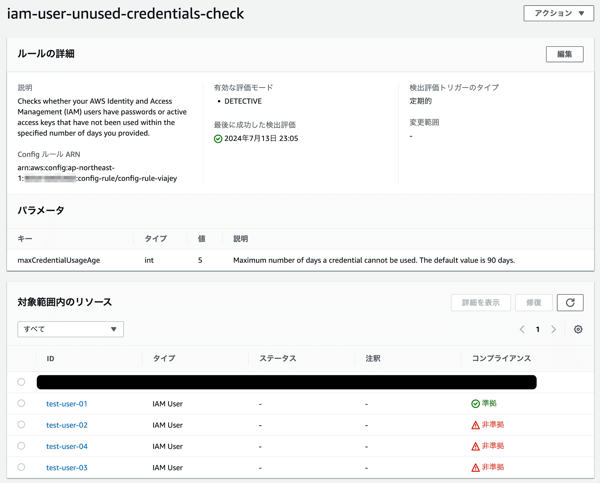
Task: Click the 編集 button in rule details
Action: point(565,54)
